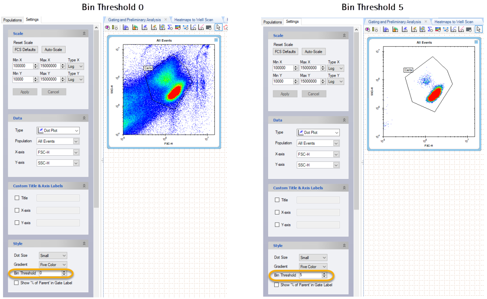Open Dot Size dropdown in right Bin Threshold 5 panel
Screen dimensions: 487x299
pos(313,257)
